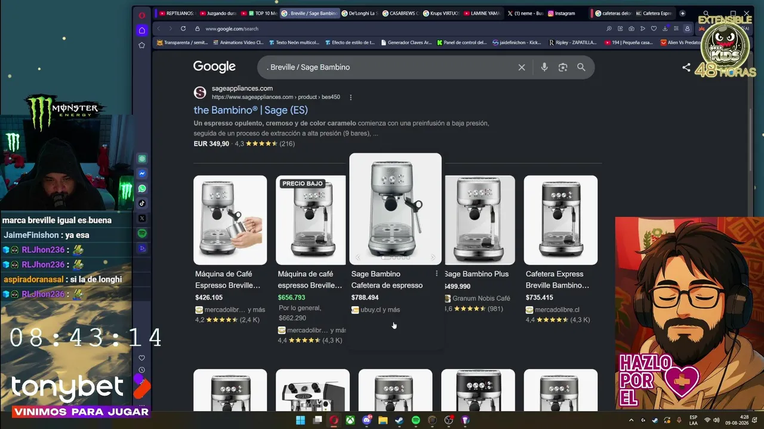
Task: Open Messenger in the Opera sidebar
Action: click(142, 174)
